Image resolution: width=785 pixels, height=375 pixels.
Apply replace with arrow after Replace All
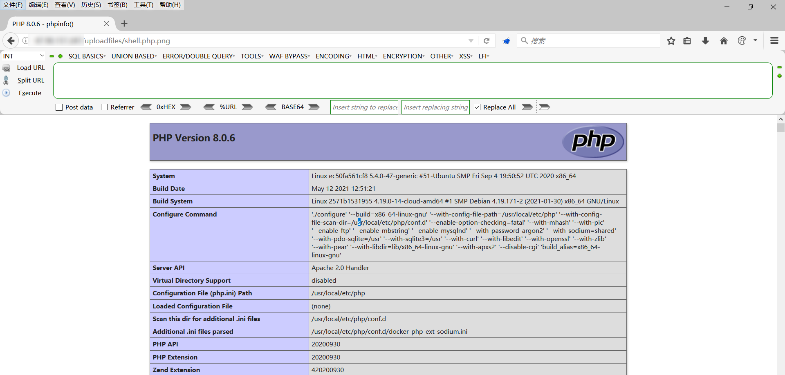[527, 107]
